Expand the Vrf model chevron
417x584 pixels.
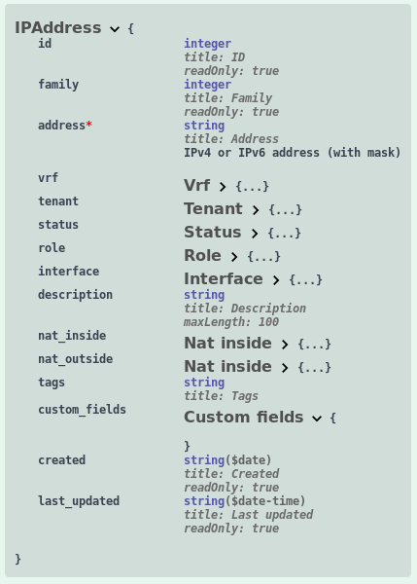click(223, 186)
